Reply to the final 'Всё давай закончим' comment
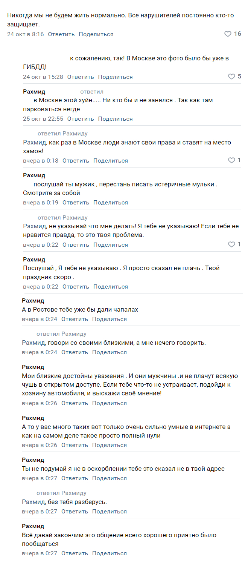248x567 pixels. tap(75, 553)
